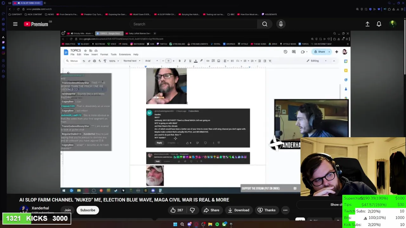Viewport: 406px width, 228px height.
Task: Send Thanks to the creator
Action: 266,210
